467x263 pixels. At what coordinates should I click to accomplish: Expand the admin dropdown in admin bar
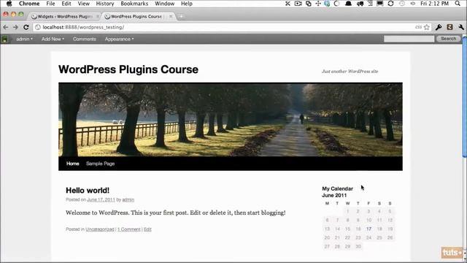point(24,39)
